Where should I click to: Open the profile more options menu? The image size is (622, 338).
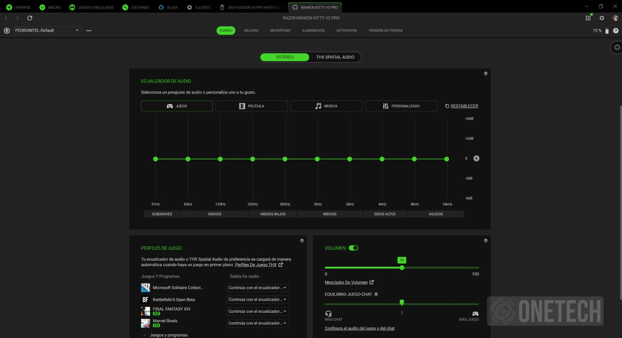(89, 30)
